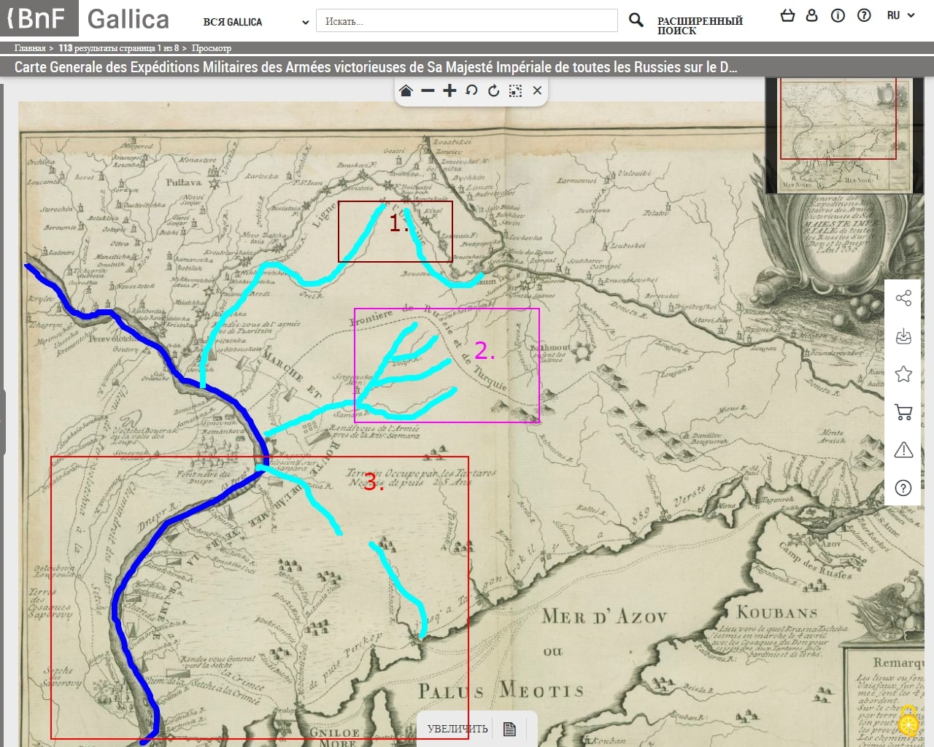Open РАСШИРЕННЫЙ ПОИСК advanced search

(x=700, y=26)
